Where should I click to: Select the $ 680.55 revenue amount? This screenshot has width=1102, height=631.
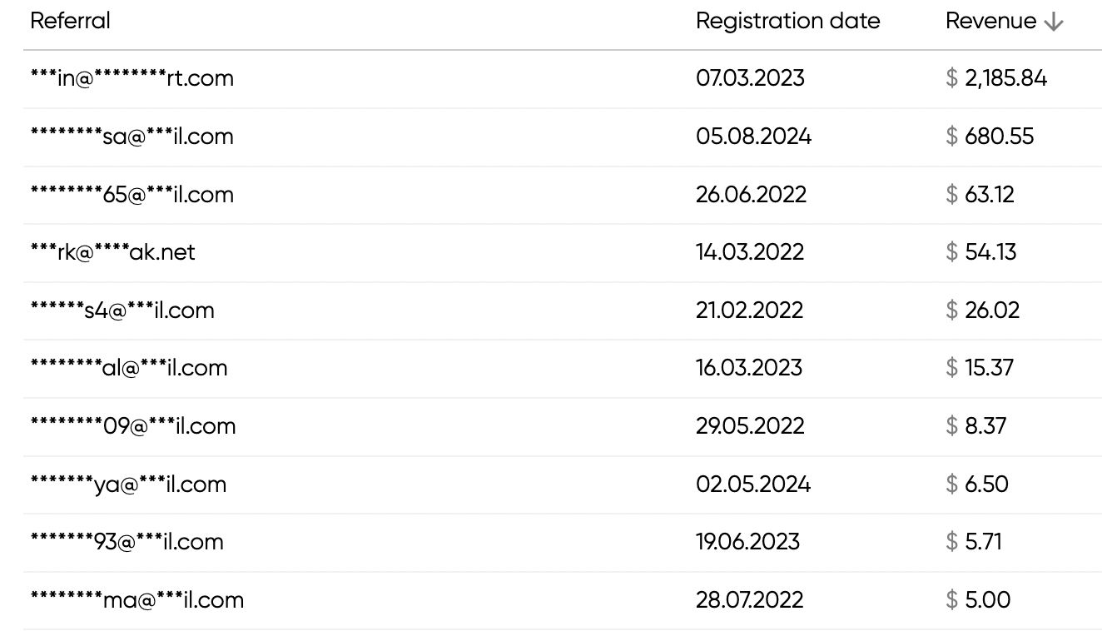(x=990, y=137)
